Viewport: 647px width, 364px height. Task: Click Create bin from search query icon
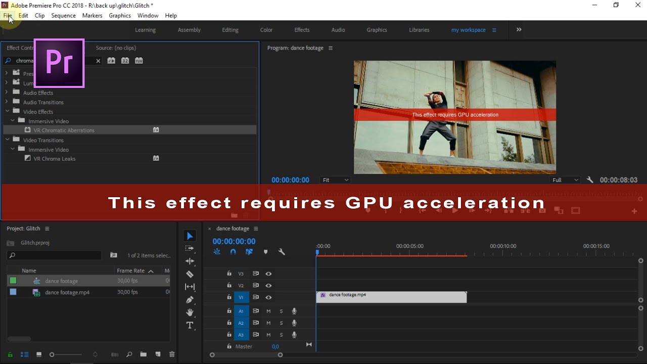[x=114, y=255]
